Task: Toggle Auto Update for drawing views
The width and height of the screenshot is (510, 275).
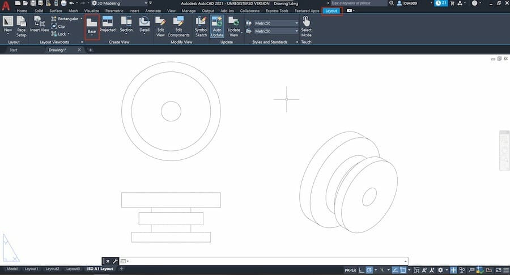Action: (217, 26)
